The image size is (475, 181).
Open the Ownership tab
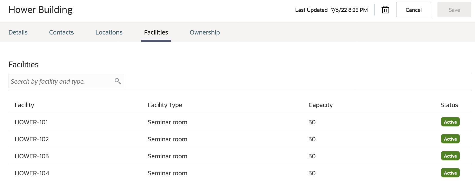(x=205, y=32)
